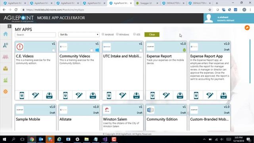The width and height of the screenshot is (254, 143).
Task: Open mobile preview for Expense Report
Action: [152, 95]
